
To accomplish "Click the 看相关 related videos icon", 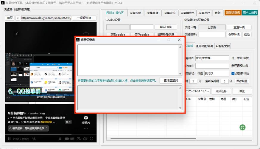I will pos(86,118).
